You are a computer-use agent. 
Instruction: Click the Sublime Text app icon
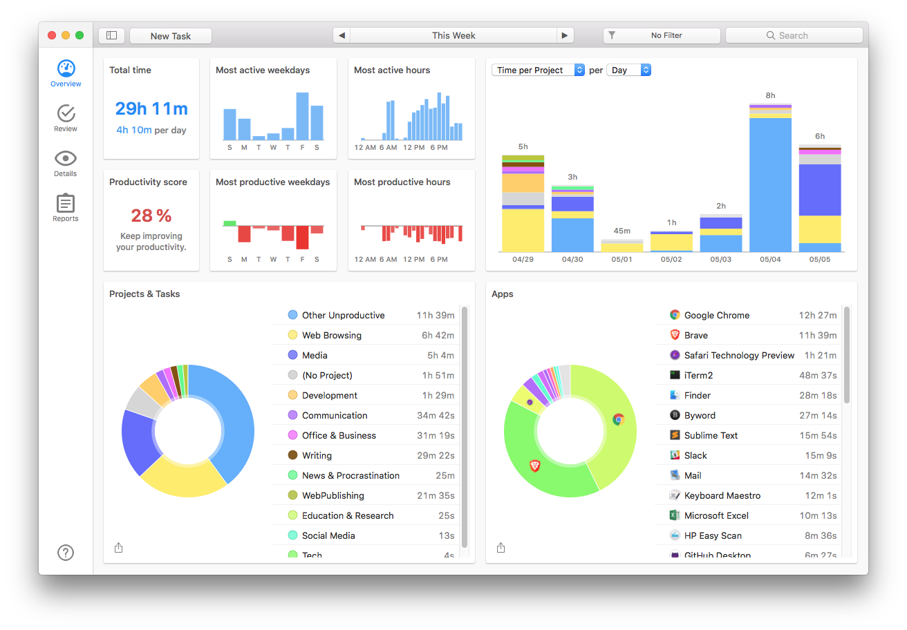tap(675, 435)
